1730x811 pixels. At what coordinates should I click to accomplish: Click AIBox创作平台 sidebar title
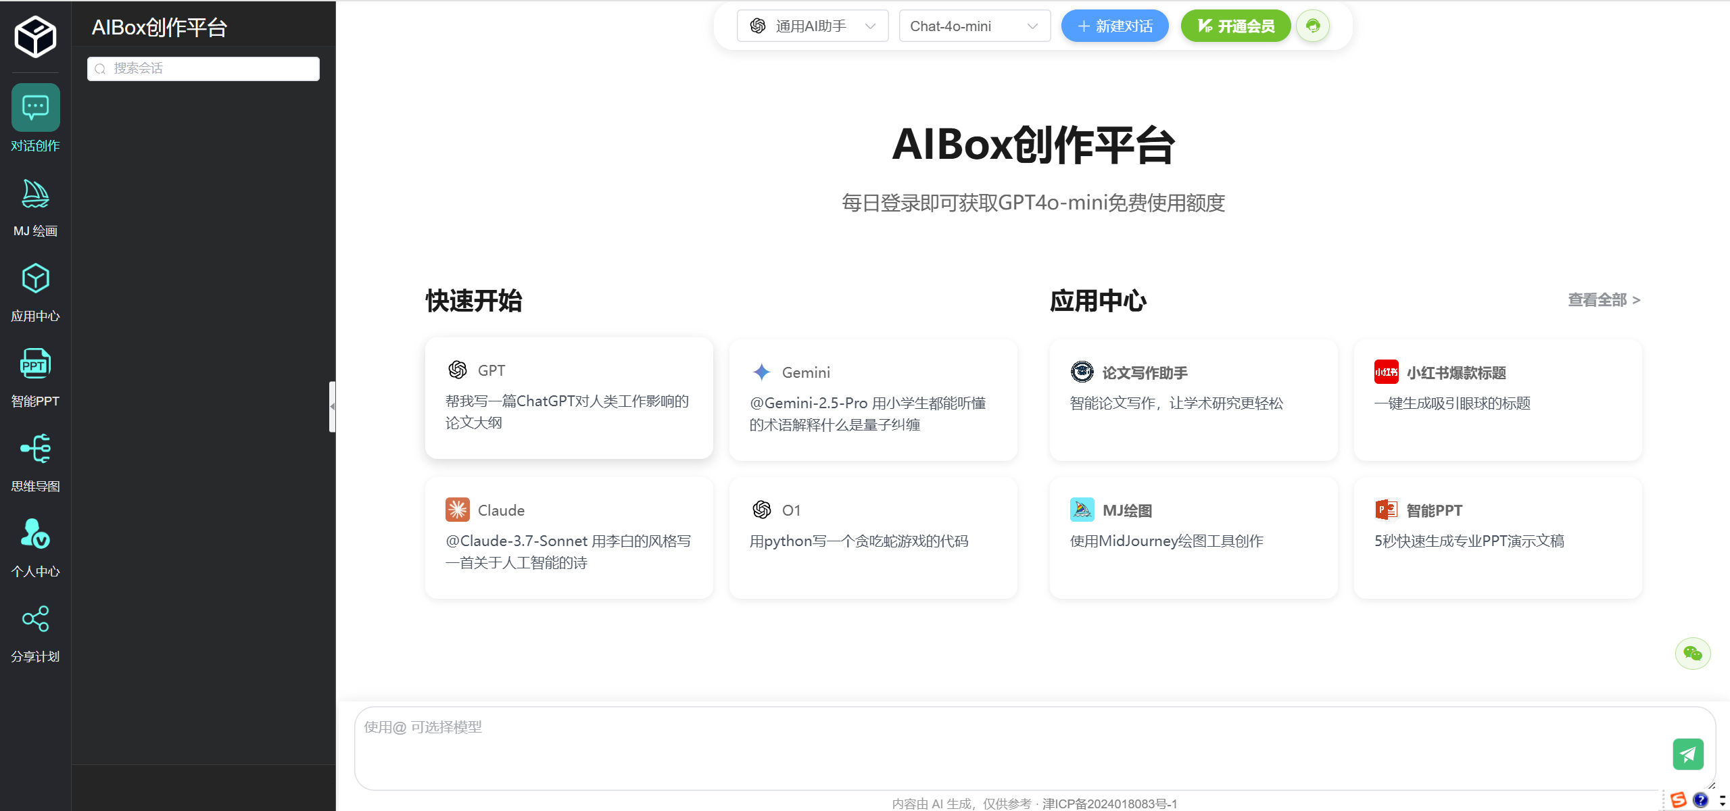point(160,28)
